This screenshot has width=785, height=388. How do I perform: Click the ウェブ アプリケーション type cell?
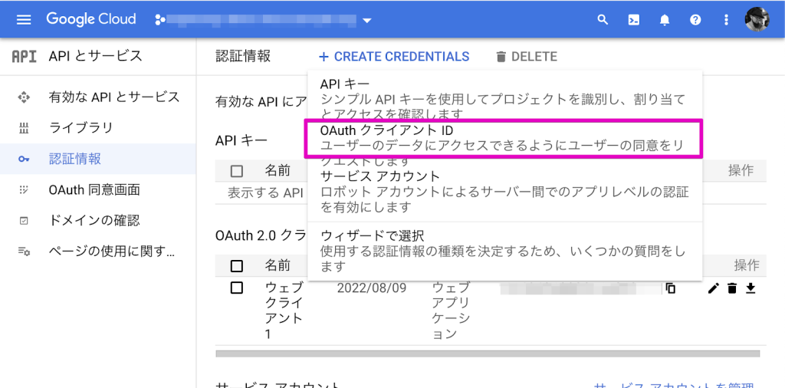451,311
